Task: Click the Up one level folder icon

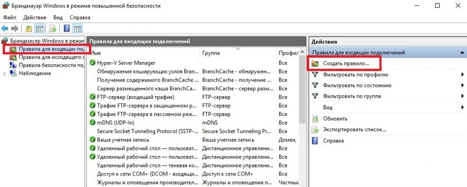Action: tap(29, 29)
